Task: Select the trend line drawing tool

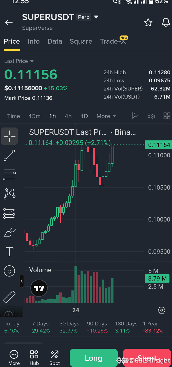Action: point(9,155)
